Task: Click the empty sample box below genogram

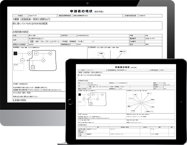Action: pyautogui.click(x=19, y=67)
